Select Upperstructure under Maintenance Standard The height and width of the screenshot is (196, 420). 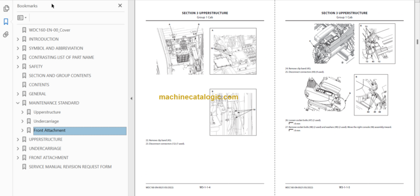[47, 112]
